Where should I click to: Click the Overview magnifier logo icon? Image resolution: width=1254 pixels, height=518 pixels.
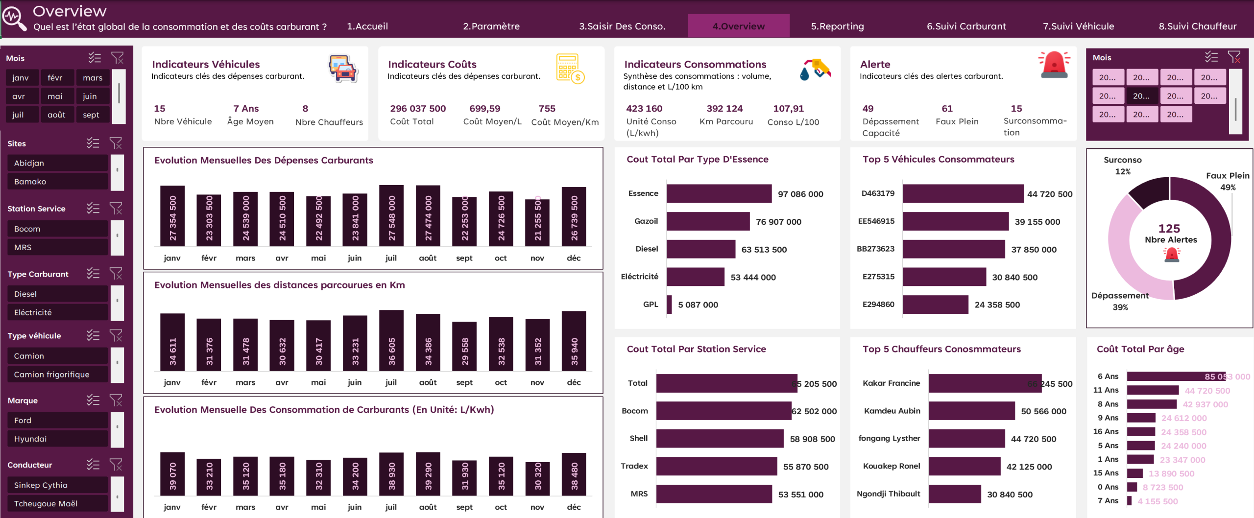coord(15,18)
